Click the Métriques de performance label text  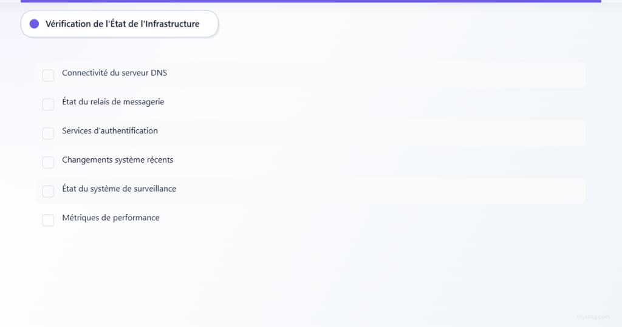coord(111,218)
